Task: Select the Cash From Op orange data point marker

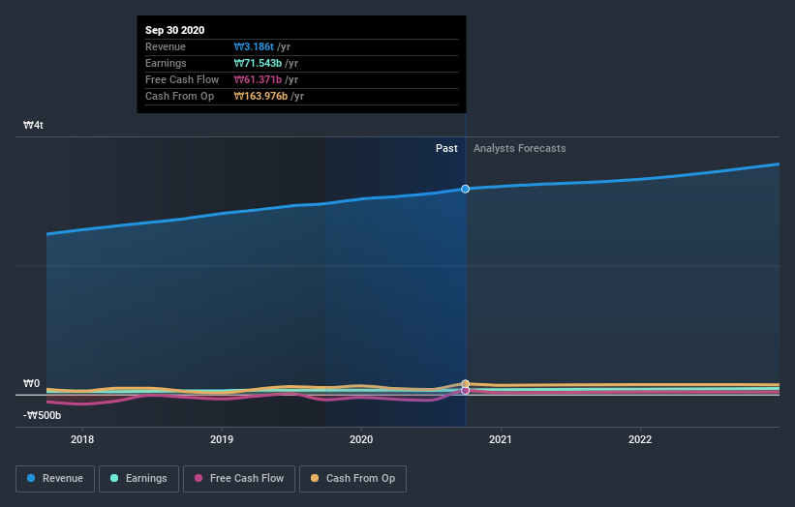Action: [466, 383]
